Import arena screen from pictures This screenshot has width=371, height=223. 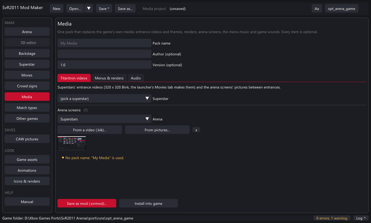[x=157, y=130]
